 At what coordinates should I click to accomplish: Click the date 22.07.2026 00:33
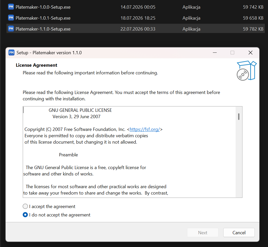(138, 29)
